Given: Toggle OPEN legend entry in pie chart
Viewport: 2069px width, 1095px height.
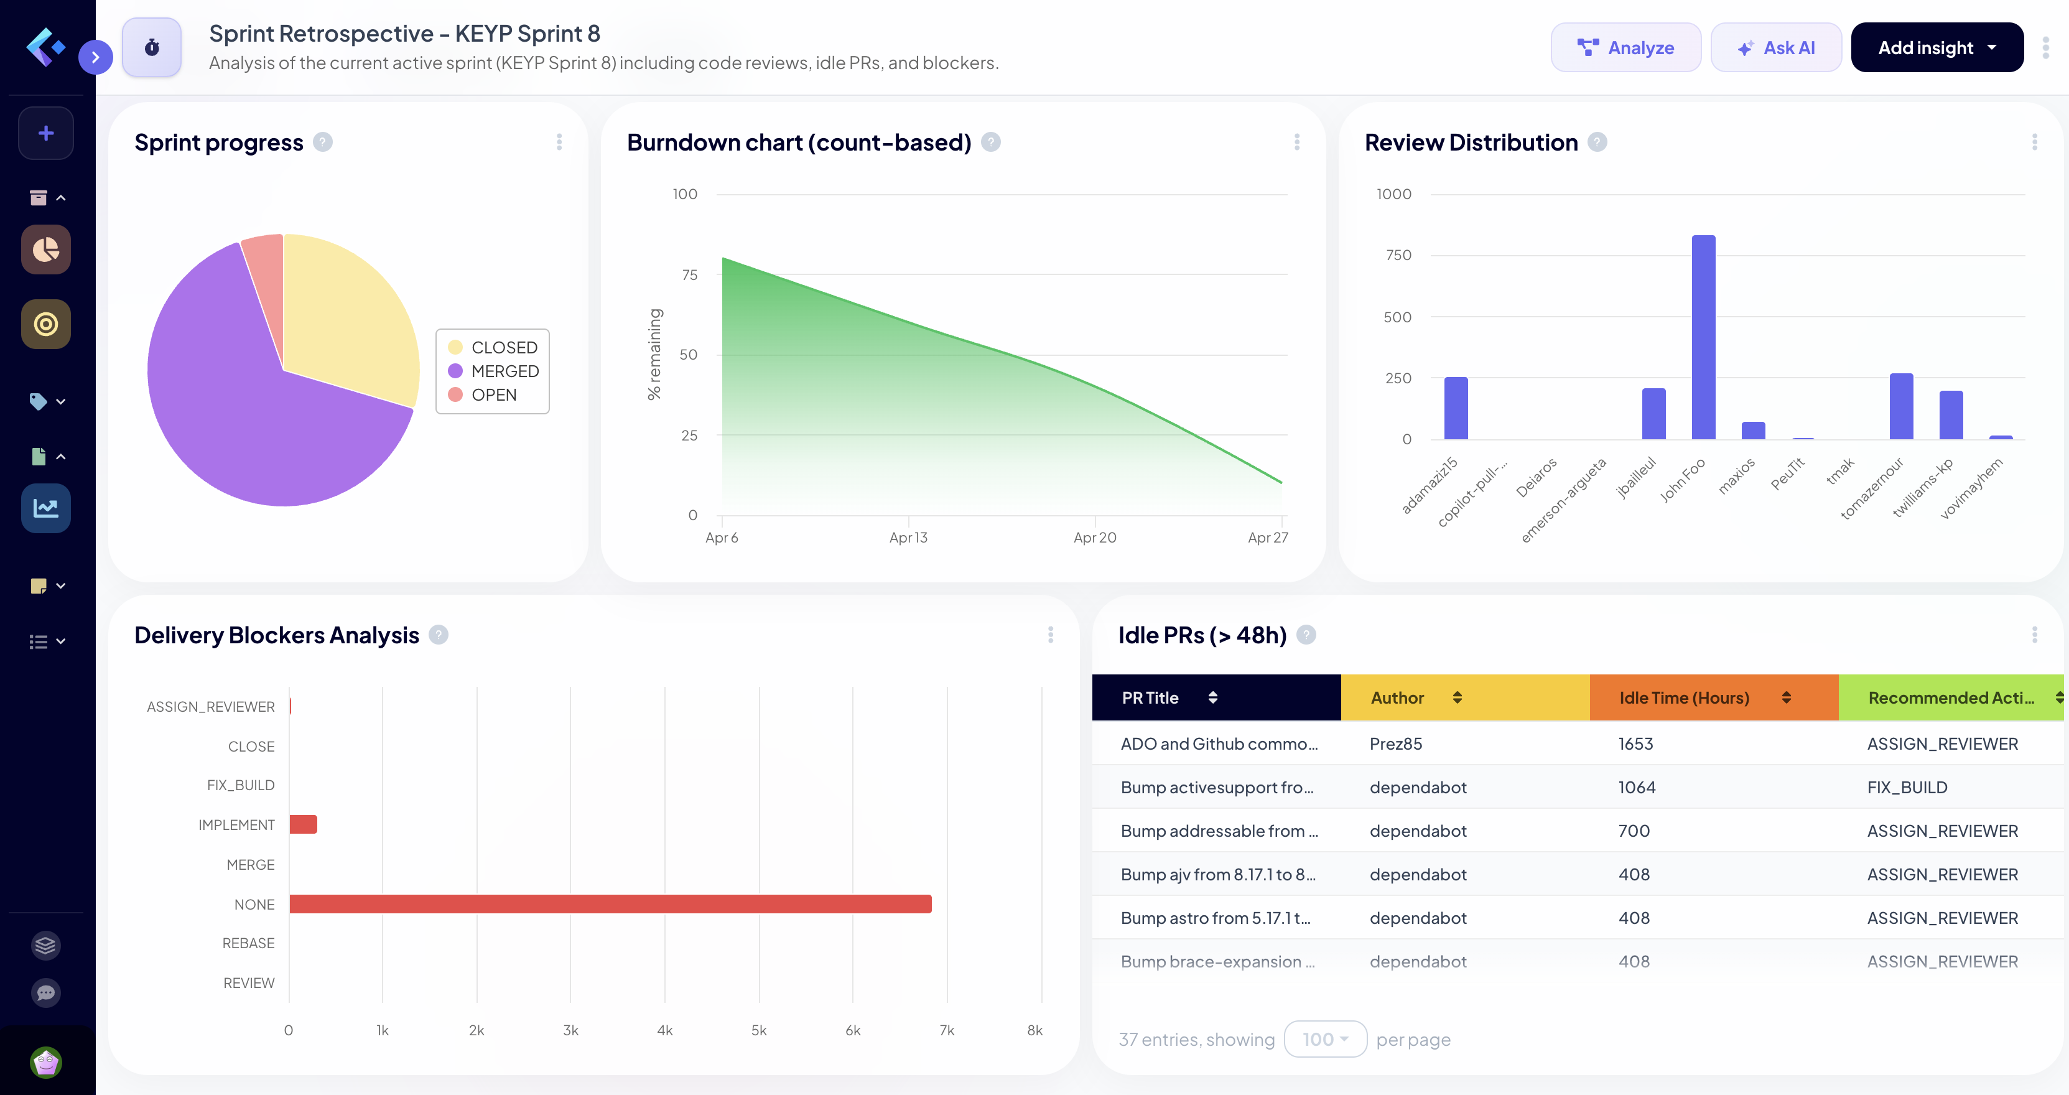Looking at the screenshot, I should tap(482, 394).
